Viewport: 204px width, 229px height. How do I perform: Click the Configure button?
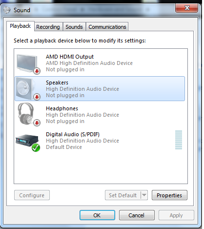[x=32, y=195]
